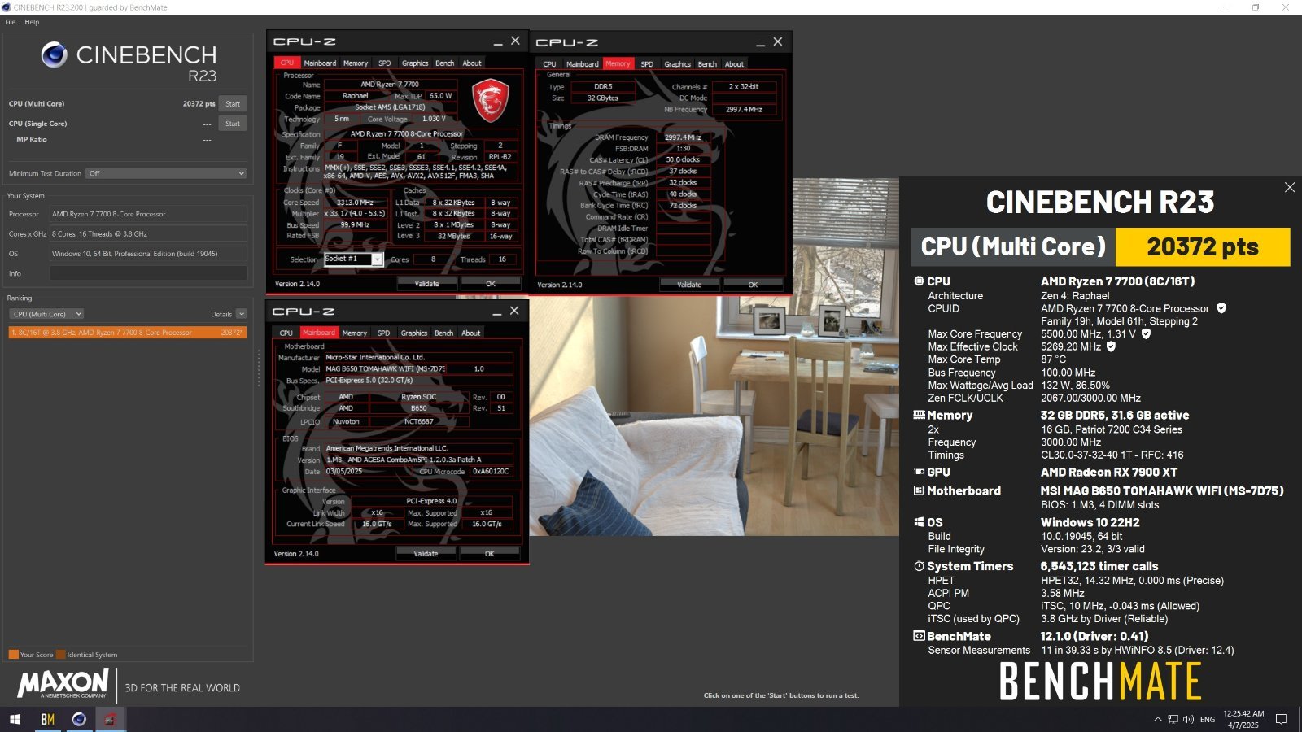The height and width of the screenshot is (732, 1302).
Task: Start the CPU (Single Core) test
Action: 233,124
